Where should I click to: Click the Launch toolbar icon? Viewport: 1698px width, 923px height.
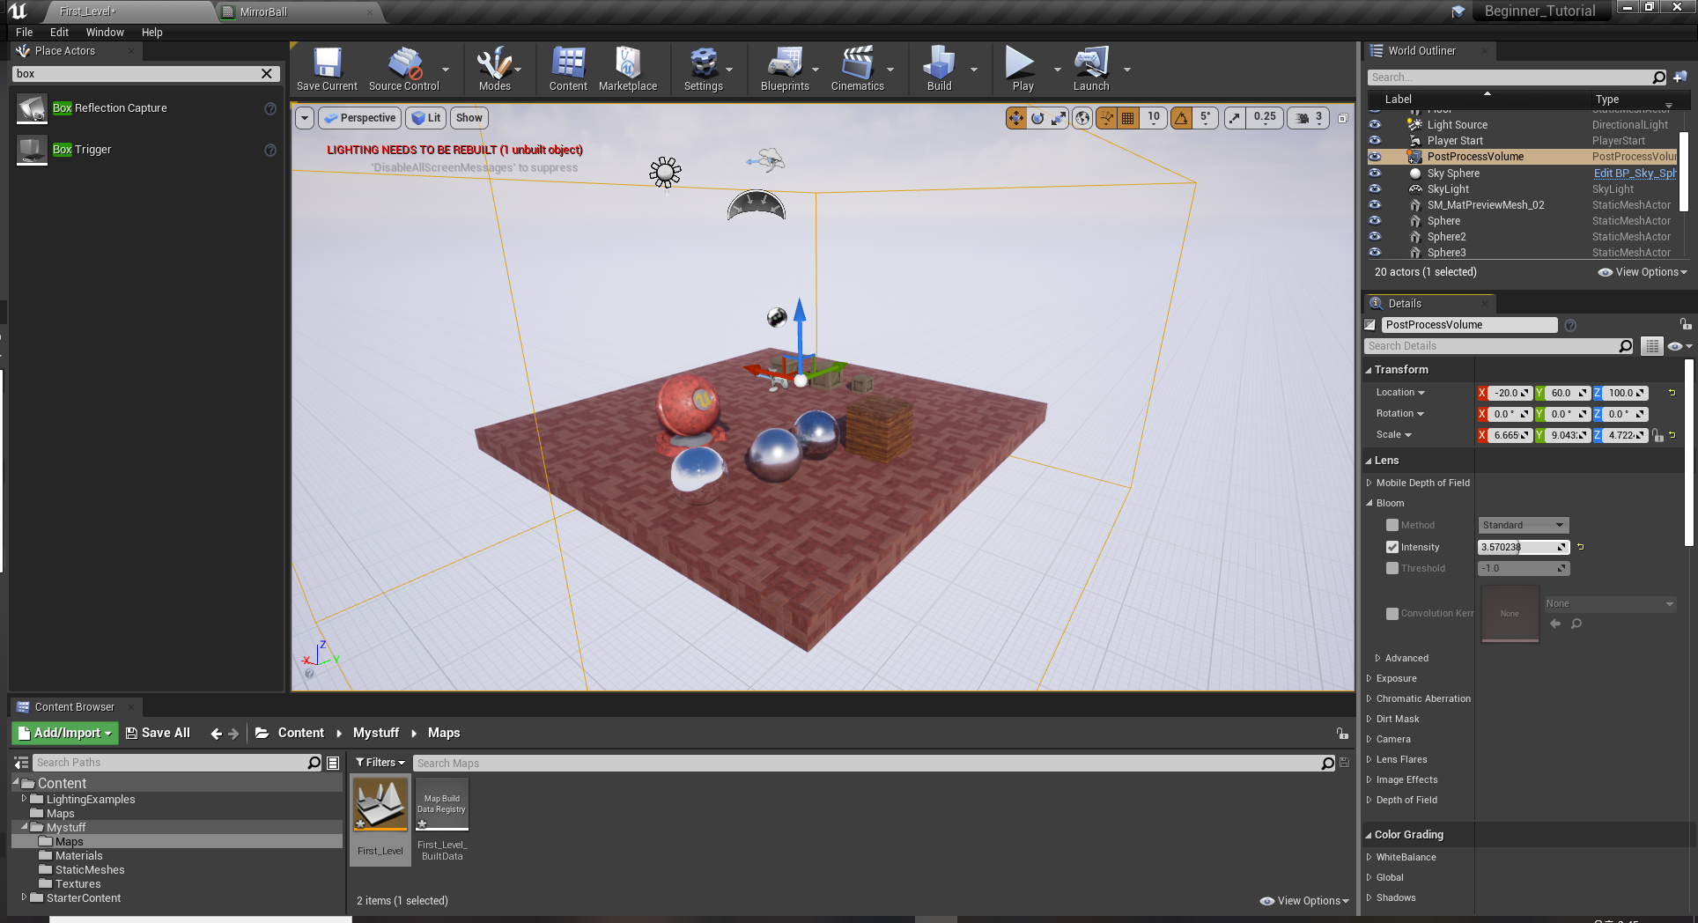click(x=1091, y=69)
